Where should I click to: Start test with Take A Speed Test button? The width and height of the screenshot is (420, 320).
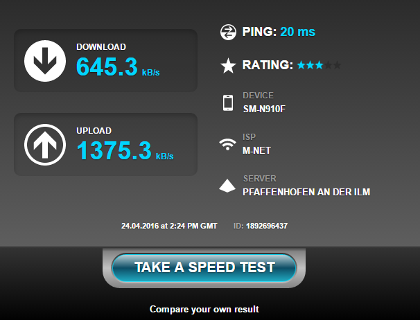(204, 267)
